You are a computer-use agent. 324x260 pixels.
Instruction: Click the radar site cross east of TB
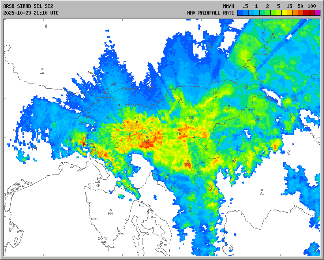[x=194, y=137]
